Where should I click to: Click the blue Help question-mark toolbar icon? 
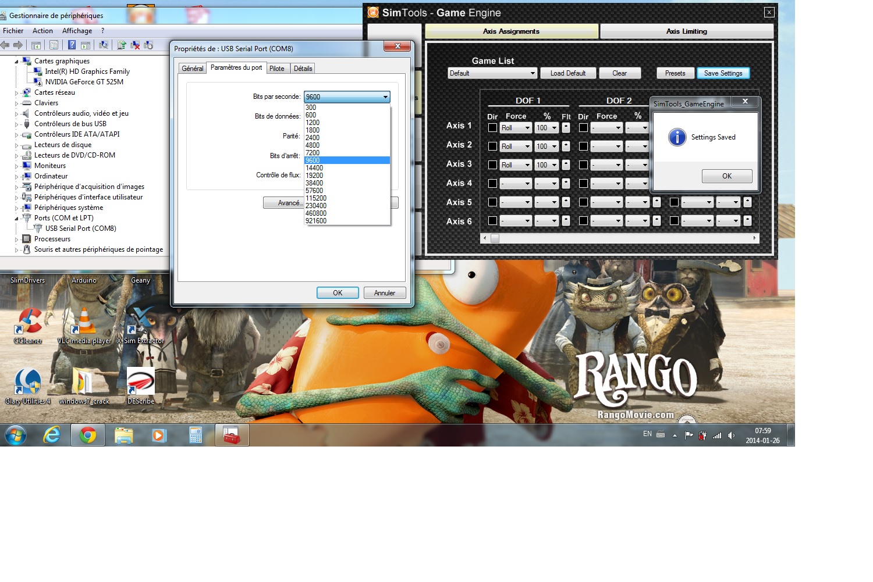pyautogui.click(x=72, y=45)
